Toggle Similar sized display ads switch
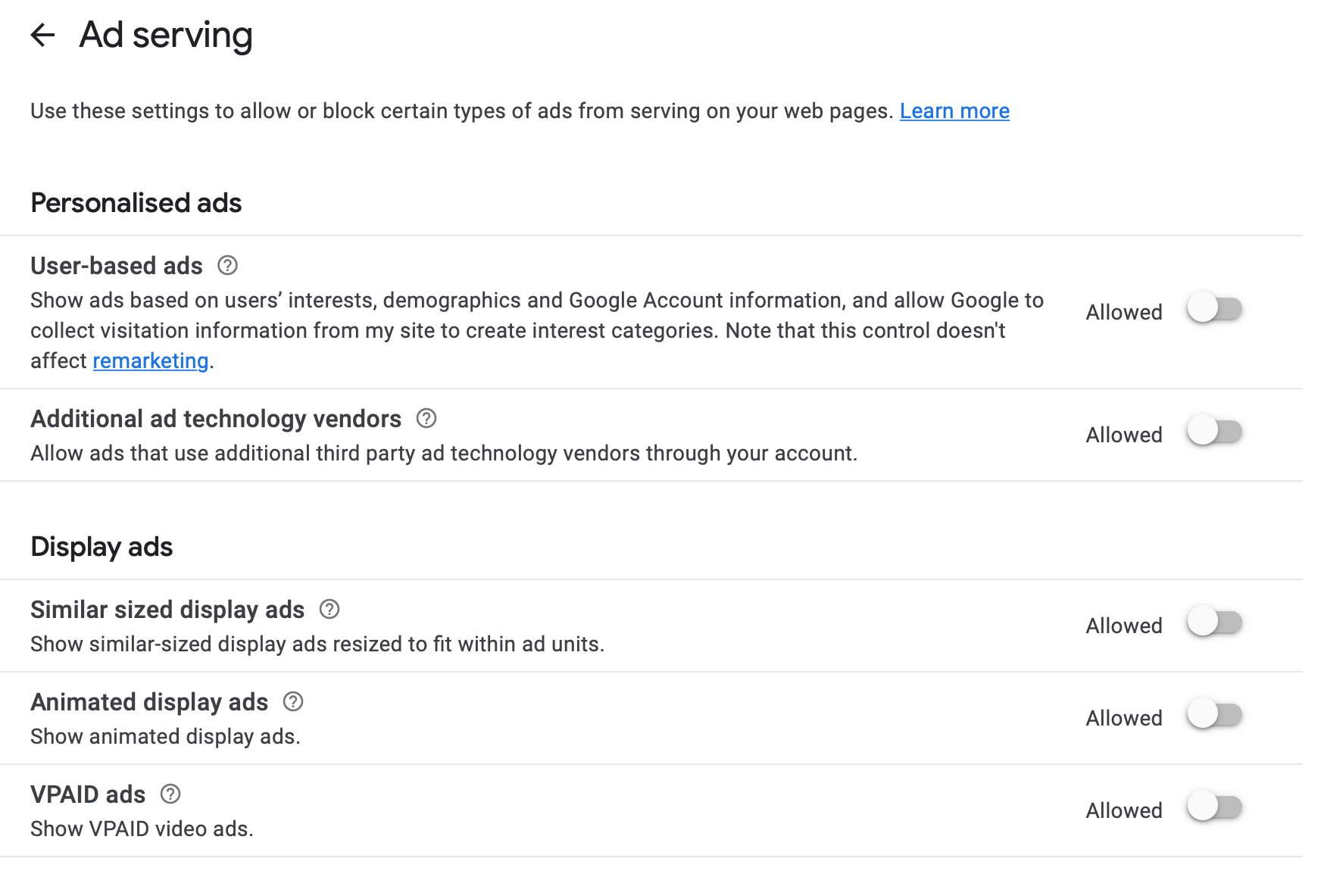 [1214, 623]
